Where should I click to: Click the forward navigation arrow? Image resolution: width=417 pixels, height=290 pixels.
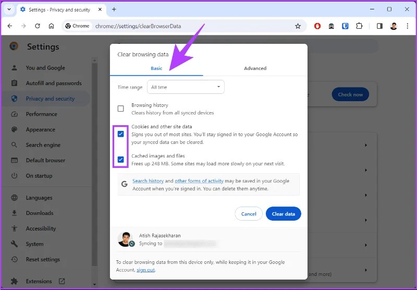pyautogui.click(x=23, y=26)
